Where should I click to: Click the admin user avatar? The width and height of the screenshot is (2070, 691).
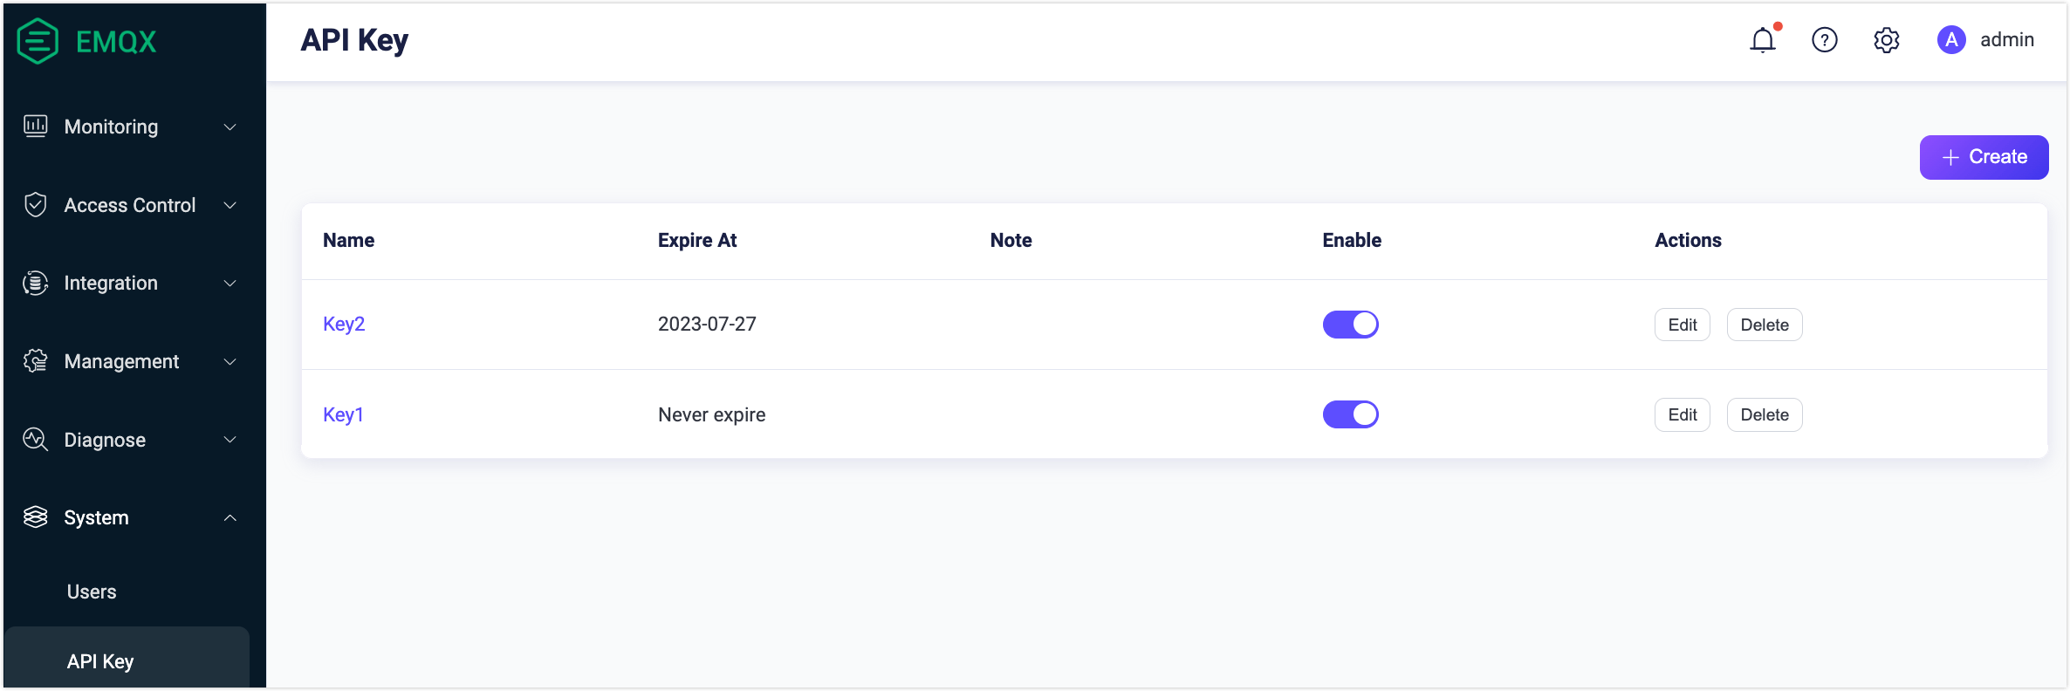point(1951,40)
